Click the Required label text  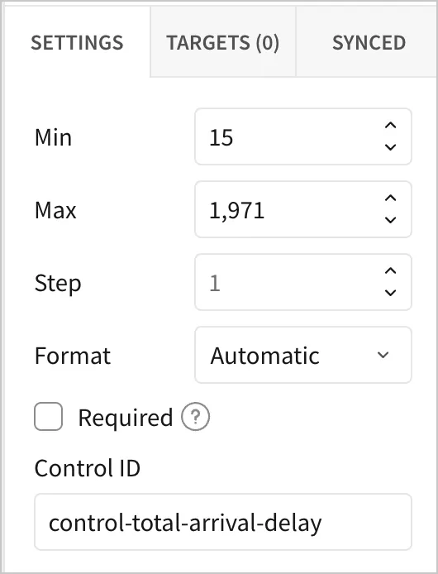pos(126,418)
